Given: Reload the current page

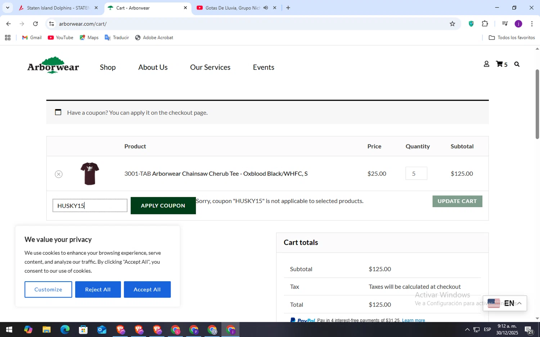Looking at the screenshot, I should (35, 24).
